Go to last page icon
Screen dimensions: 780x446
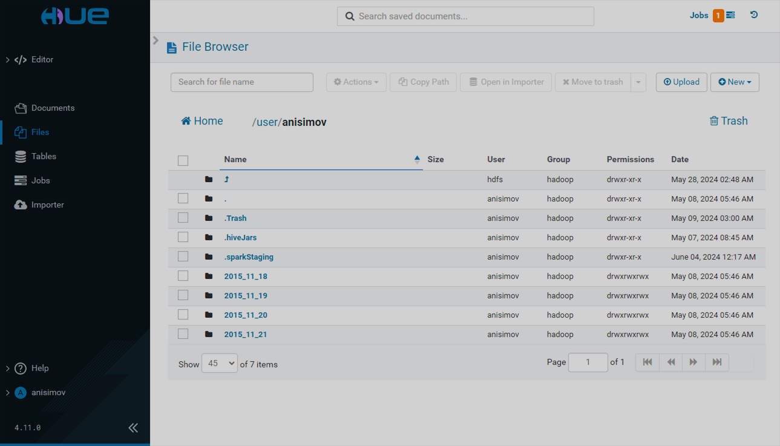(717, 362)
